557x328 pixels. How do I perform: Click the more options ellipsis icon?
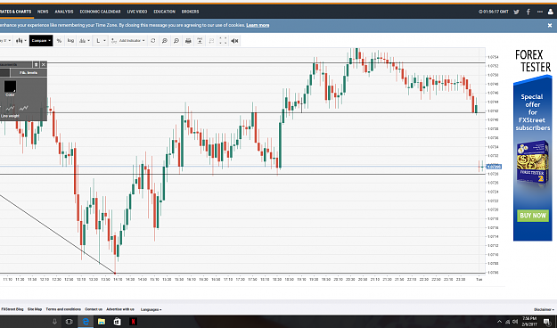[x=540, y=12]
